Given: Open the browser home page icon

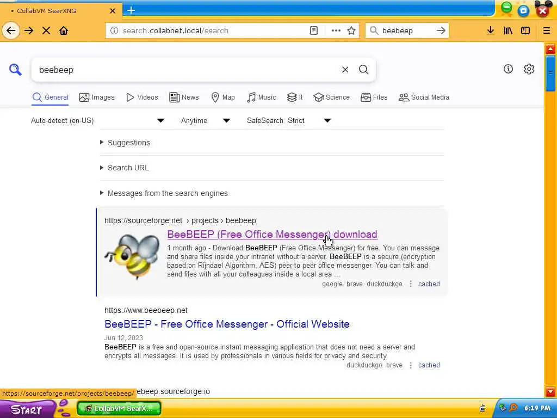Looking at the screenshot, I should click(64, 30).
